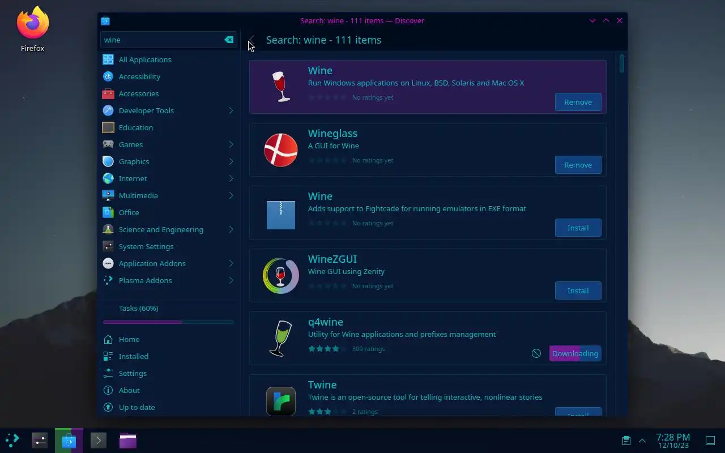Click the results list scrollbar
Image resolution: width=725 pixels, height=453 pixels.
click(x=622, y=63)
